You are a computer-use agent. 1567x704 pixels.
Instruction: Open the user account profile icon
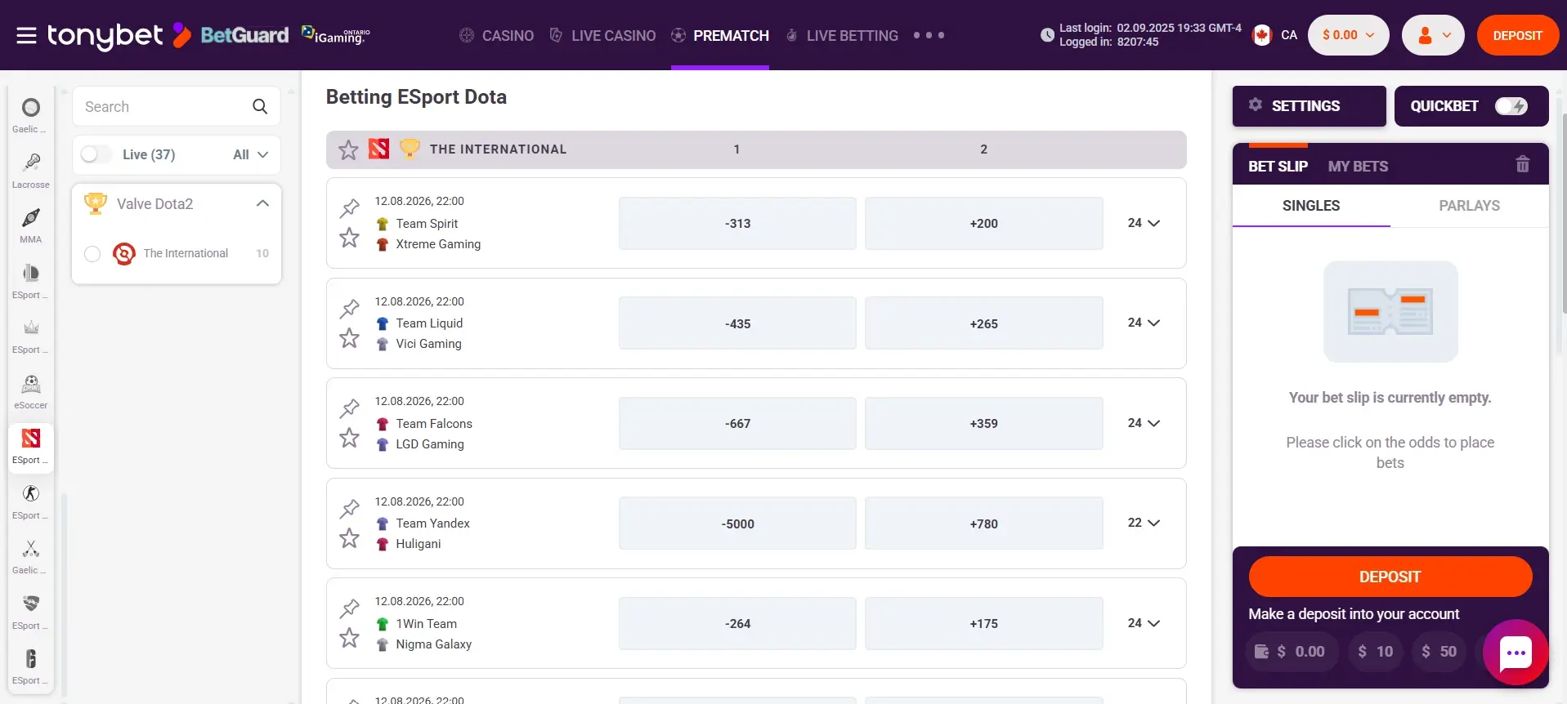(1433, 35)
